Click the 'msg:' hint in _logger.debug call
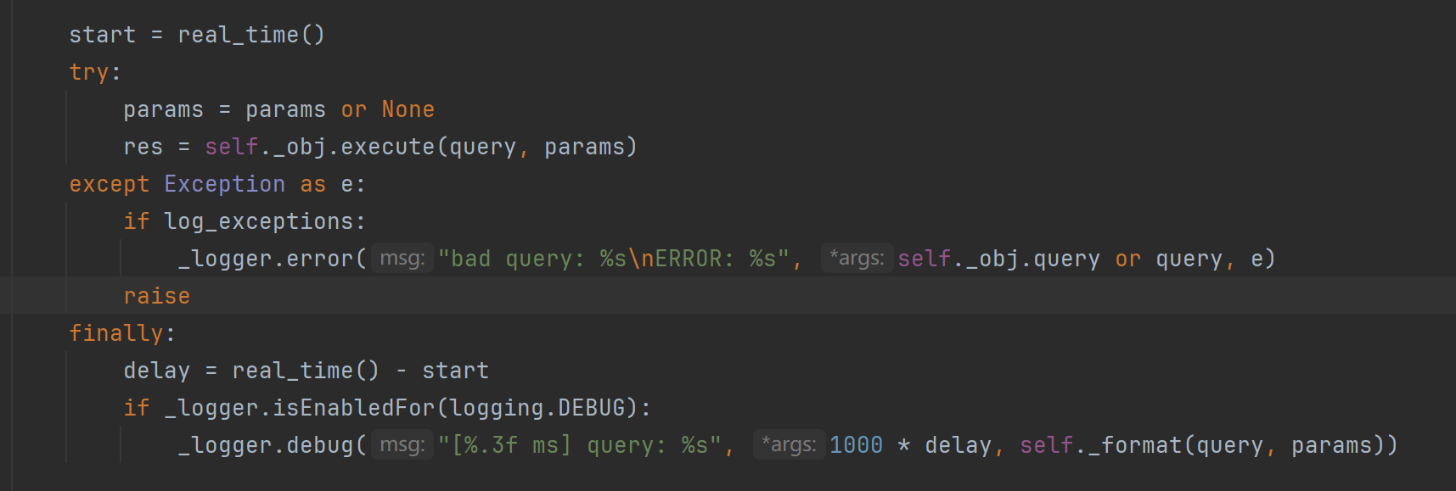This screenshot has height=491, width=1456. click(x=402, y=445)
